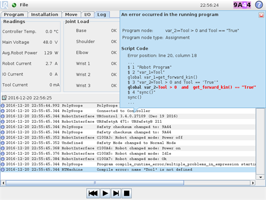Image resolution: width=266 pixels, height=200 pixels.
Task: Click the log date filter icon
Action: (x=4, y=98)
